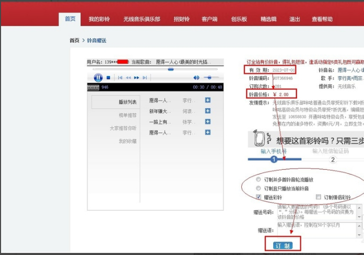The width and height of the screenshot is (364, 255).
Task: Add first 愿得一人 song with plus icon
Action: click(x=208, y=100)
